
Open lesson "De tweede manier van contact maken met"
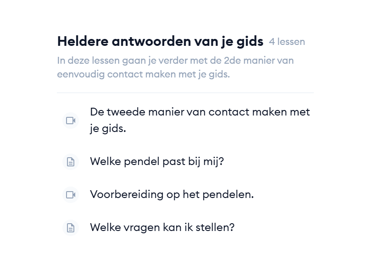point(200,112)
